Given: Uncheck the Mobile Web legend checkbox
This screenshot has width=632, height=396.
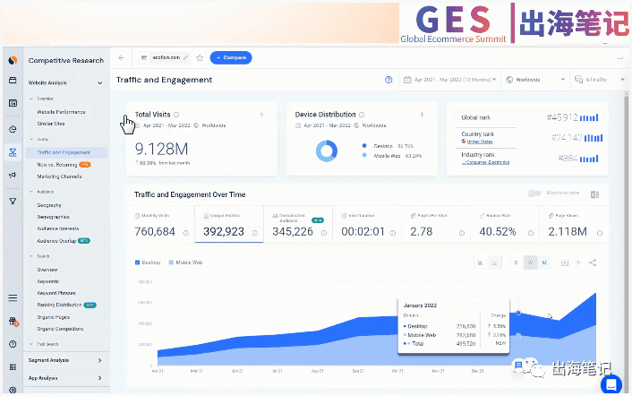Looking at the screenshot, I should 171,263.
